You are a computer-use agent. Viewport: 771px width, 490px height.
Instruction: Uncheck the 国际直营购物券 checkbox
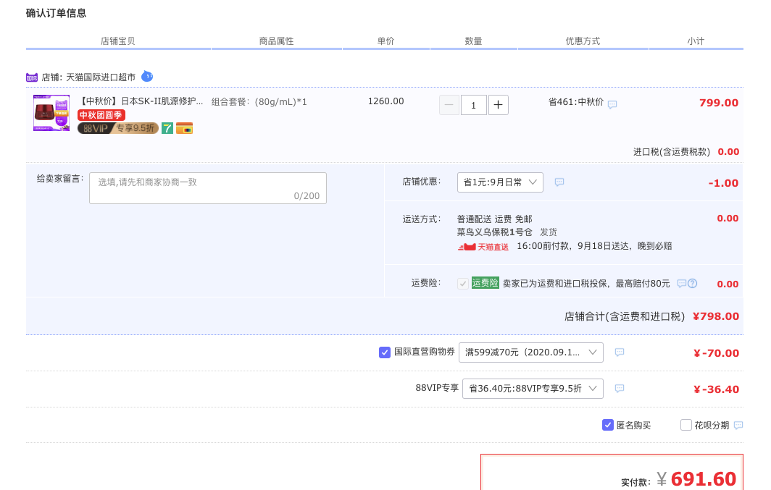385,352
